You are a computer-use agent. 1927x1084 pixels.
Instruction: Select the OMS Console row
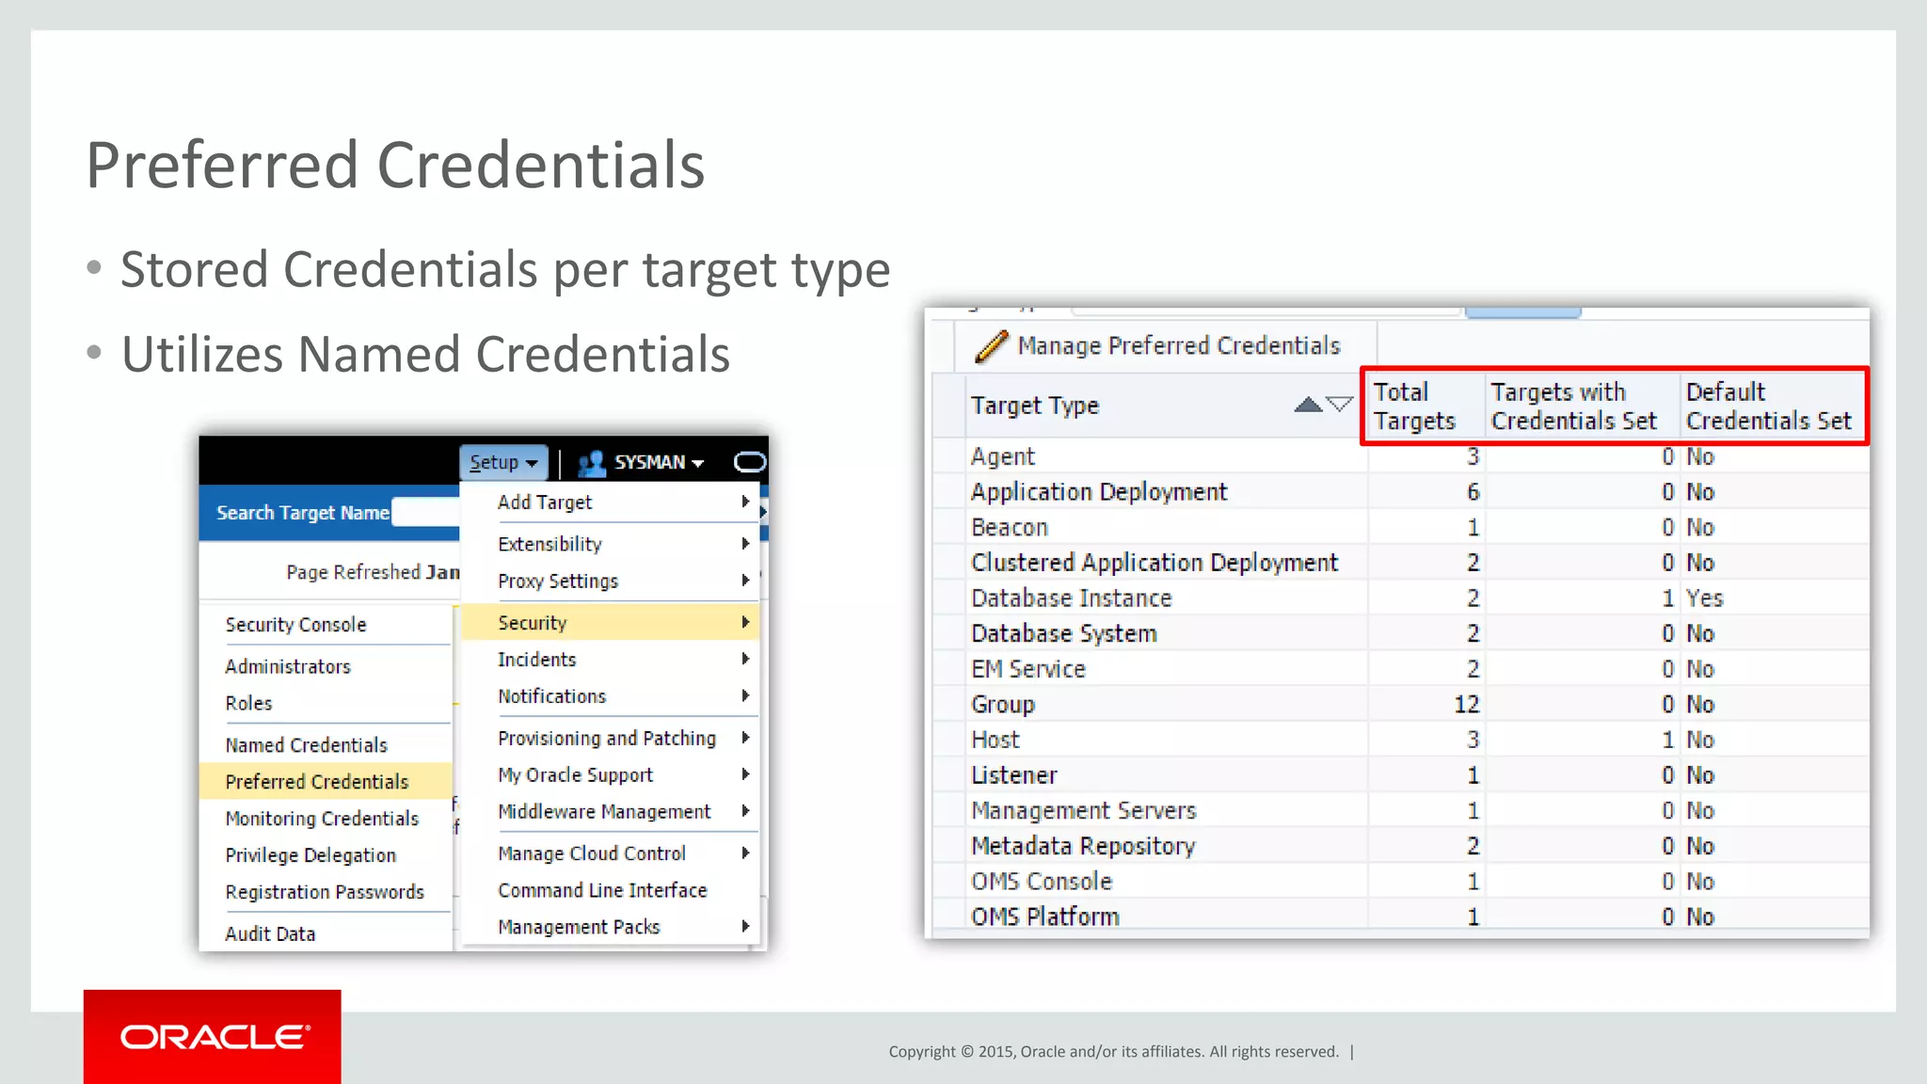pos(1401,881)
